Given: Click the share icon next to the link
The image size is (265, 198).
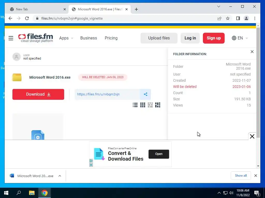Looking at the screenshot, I should tap(145, 94).
